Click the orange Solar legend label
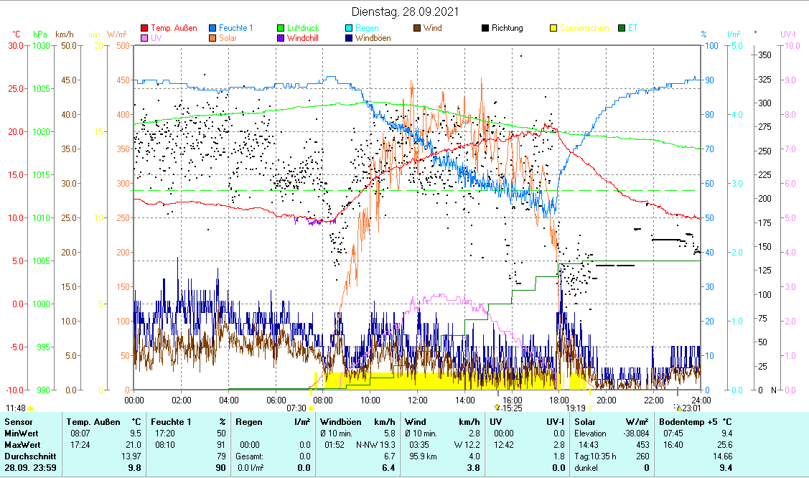Image resolution: width=809 pixels, height=478 pixels. [x=229, y=38]
